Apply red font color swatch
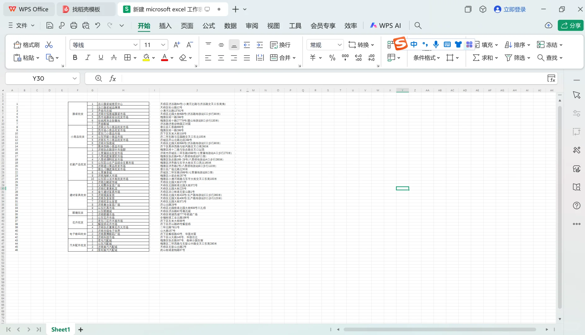Screen dimensions: 585x335 click(164, 58)
